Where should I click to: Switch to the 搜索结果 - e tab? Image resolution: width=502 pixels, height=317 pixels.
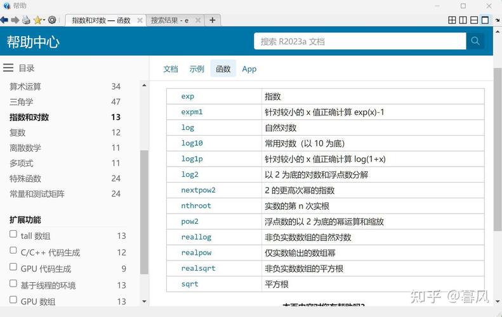(169, 20)
